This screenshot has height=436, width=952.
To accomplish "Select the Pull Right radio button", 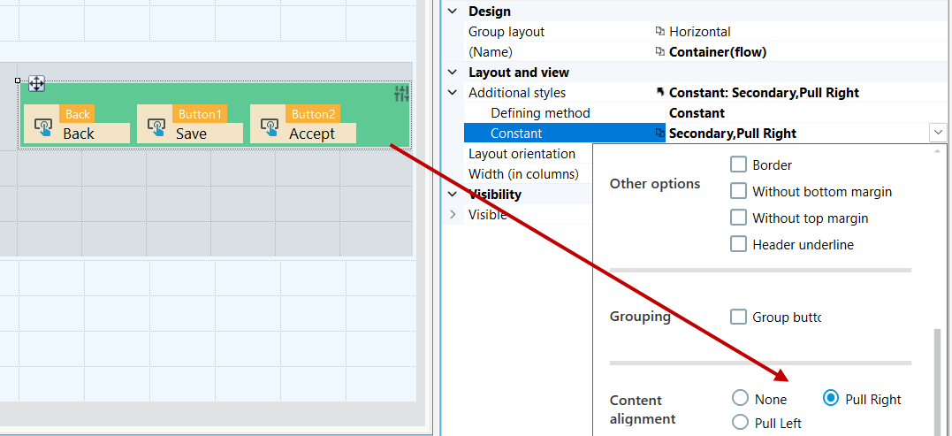I will tap(831, 398).
